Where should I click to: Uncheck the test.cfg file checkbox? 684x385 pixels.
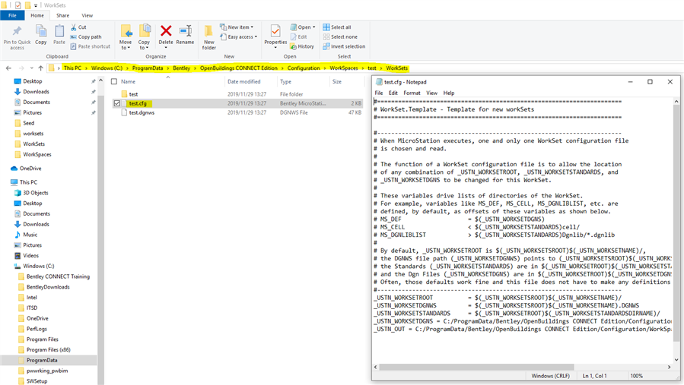pyautogui.click(x=117, y=103)
